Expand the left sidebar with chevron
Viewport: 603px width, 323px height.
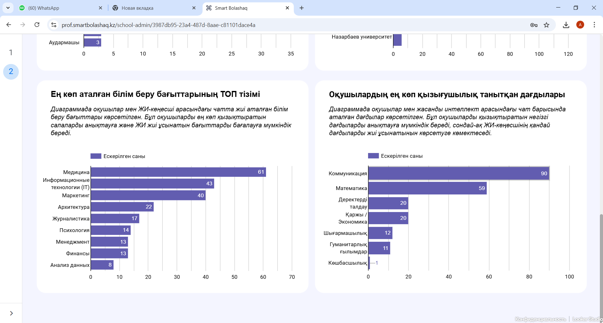(11, 313)
